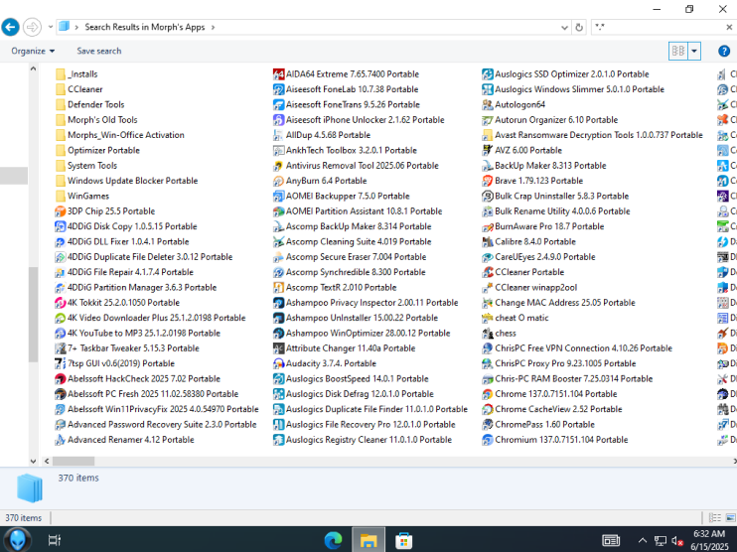
Task: Click the 3DP Chip 25.5 Portable icon
Action: 61,211
